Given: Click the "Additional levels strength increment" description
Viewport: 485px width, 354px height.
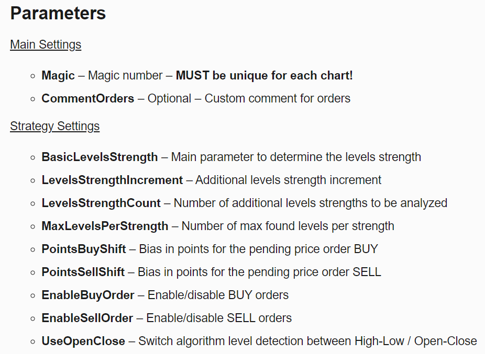Looking at the screenshot, I should pyautogui.click(x=288, y=180).
